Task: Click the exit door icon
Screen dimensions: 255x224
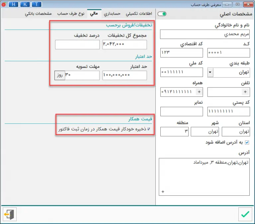Action: click(x=10, y=214)
